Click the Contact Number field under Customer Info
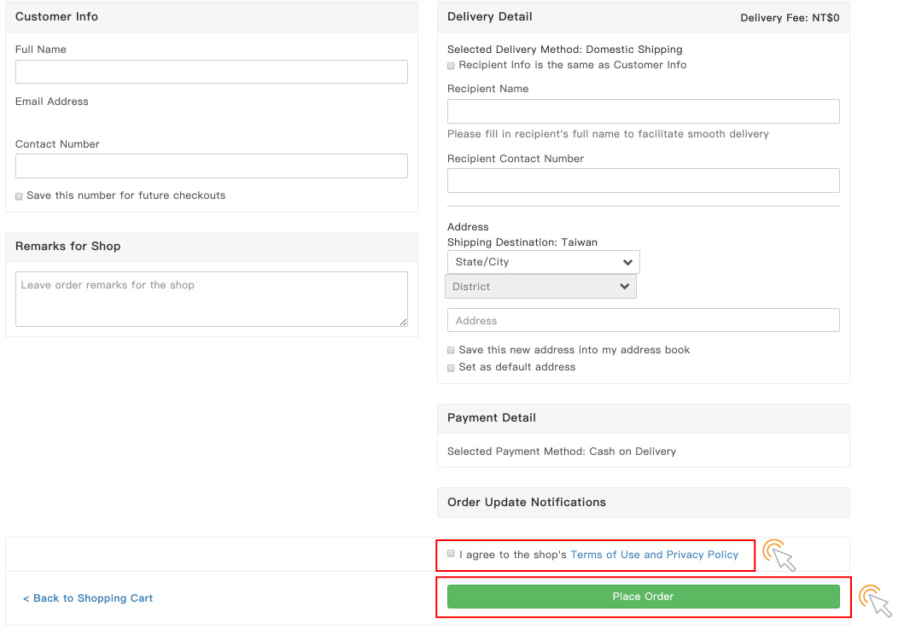The width and height of the screenshot is (910, 629). [211, 166]
